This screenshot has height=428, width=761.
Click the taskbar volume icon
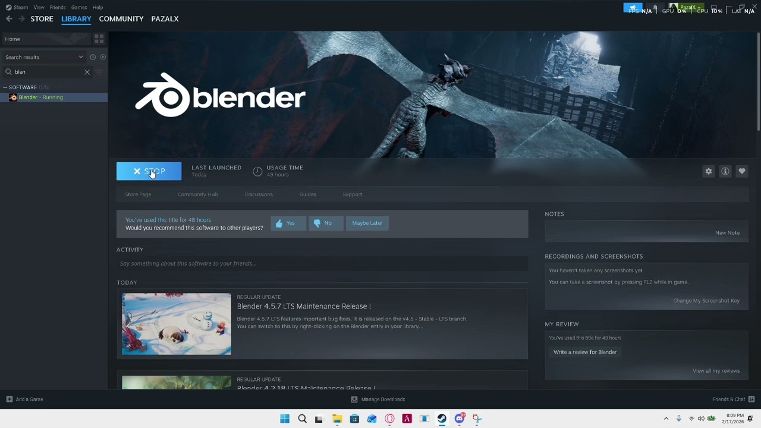(701, 419)
